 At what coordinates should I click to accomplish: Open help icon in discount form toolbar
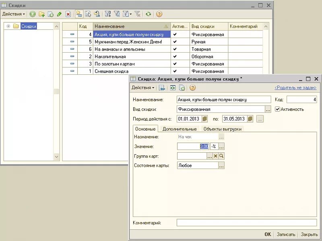[x=192, y=88]
